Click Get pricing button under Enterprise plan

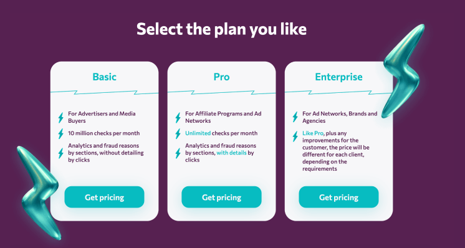338,197
